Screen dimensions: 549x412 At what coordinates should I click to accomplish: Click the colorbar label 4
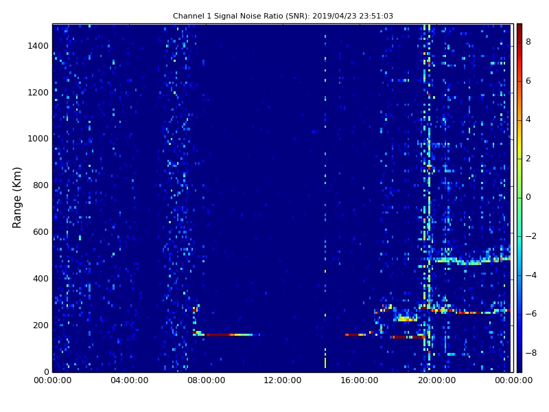pyautogui.click(x=528, y=119)
